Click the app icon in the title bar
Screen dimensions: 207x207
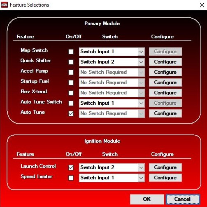click(5, 5)
